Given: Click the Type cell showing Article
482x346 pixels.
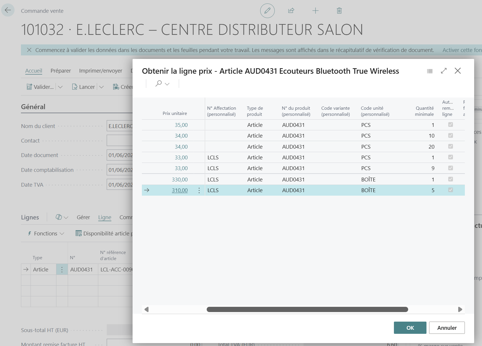Looking at the screenshot, I should (43, 269).
